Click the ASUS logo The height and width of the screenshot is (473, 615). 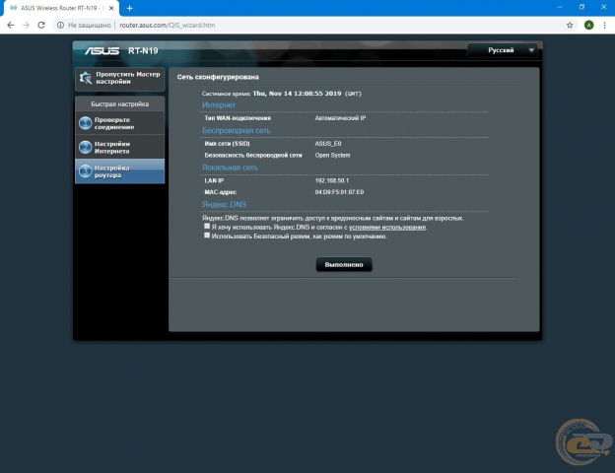[102, 50]
